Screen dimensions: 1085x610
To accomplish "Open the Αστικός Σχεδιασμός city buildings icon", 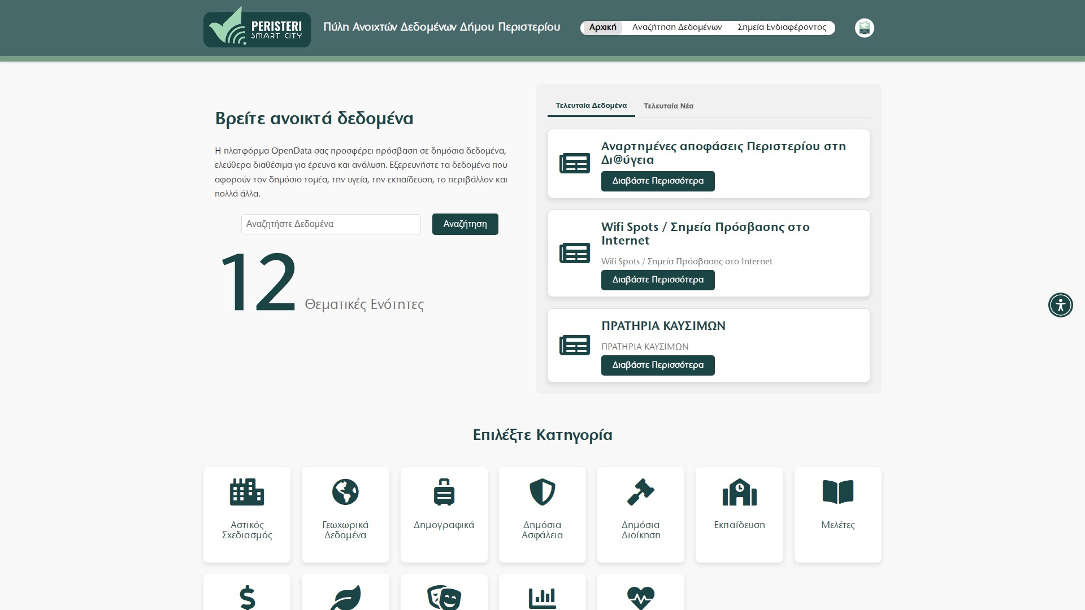I will [247, 491].
